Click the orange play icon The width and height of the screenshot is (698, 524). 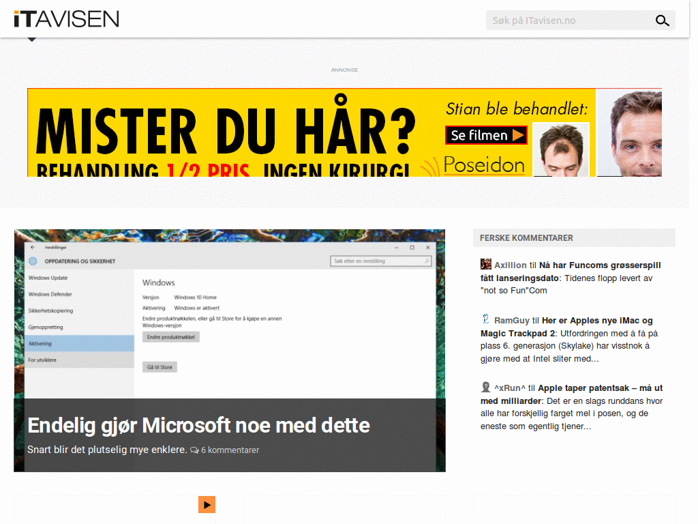[x=207, y=505]
